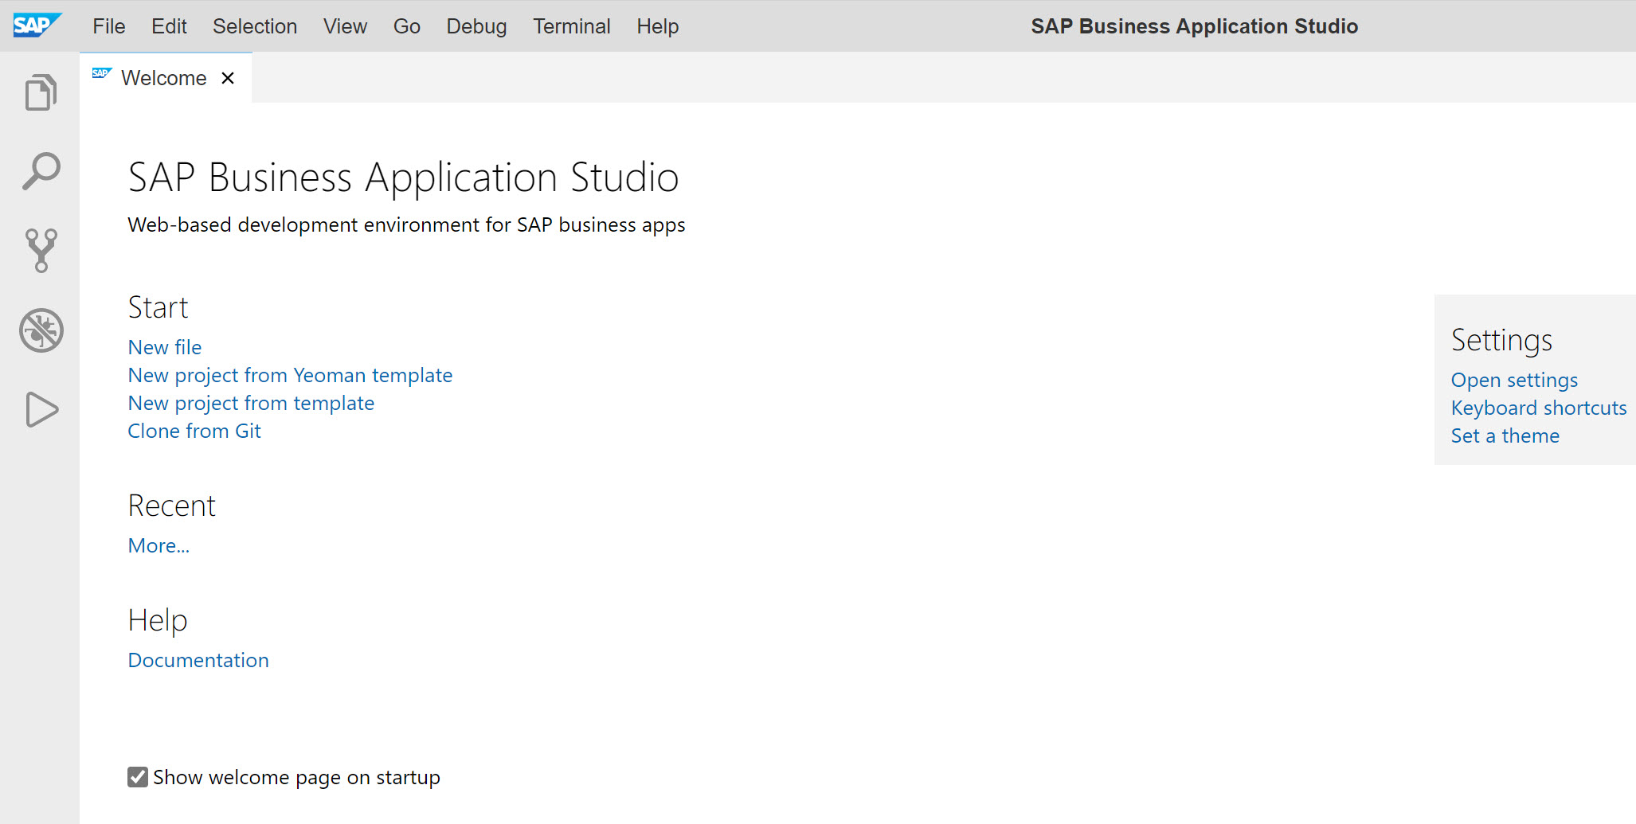
Task: Close the Welcome tab
Action: (x=228, y=78)
